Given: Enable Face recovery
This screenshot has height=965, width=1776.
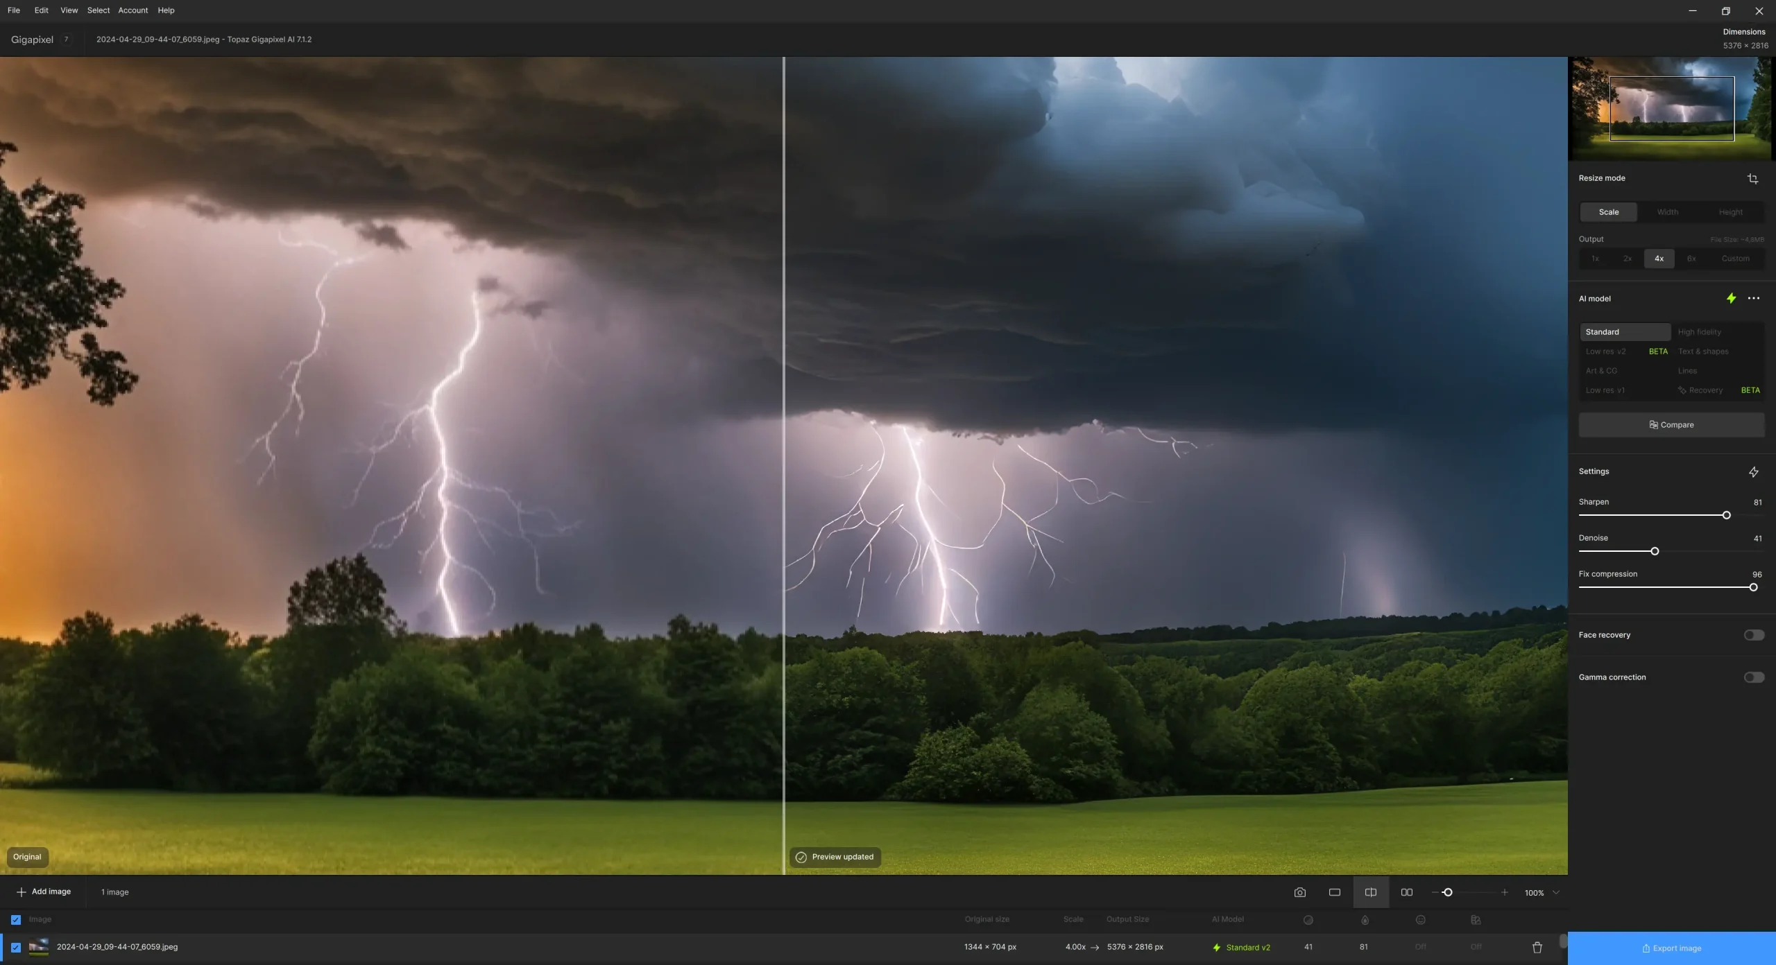Looking at the screenshot, I should (1754, 634).
